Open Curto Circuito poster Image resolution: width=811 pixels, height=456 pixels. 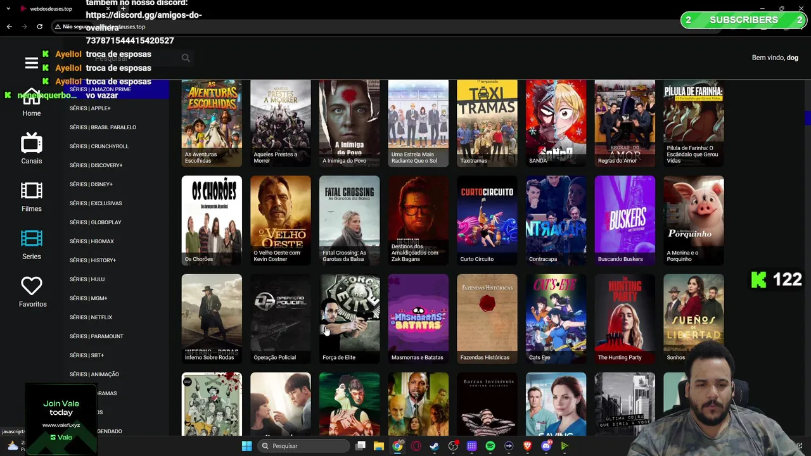click(487, 220)
